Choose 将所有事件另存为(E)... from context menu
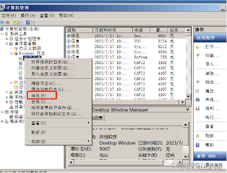The image size is (227, 173). click(x=58, y=108)
